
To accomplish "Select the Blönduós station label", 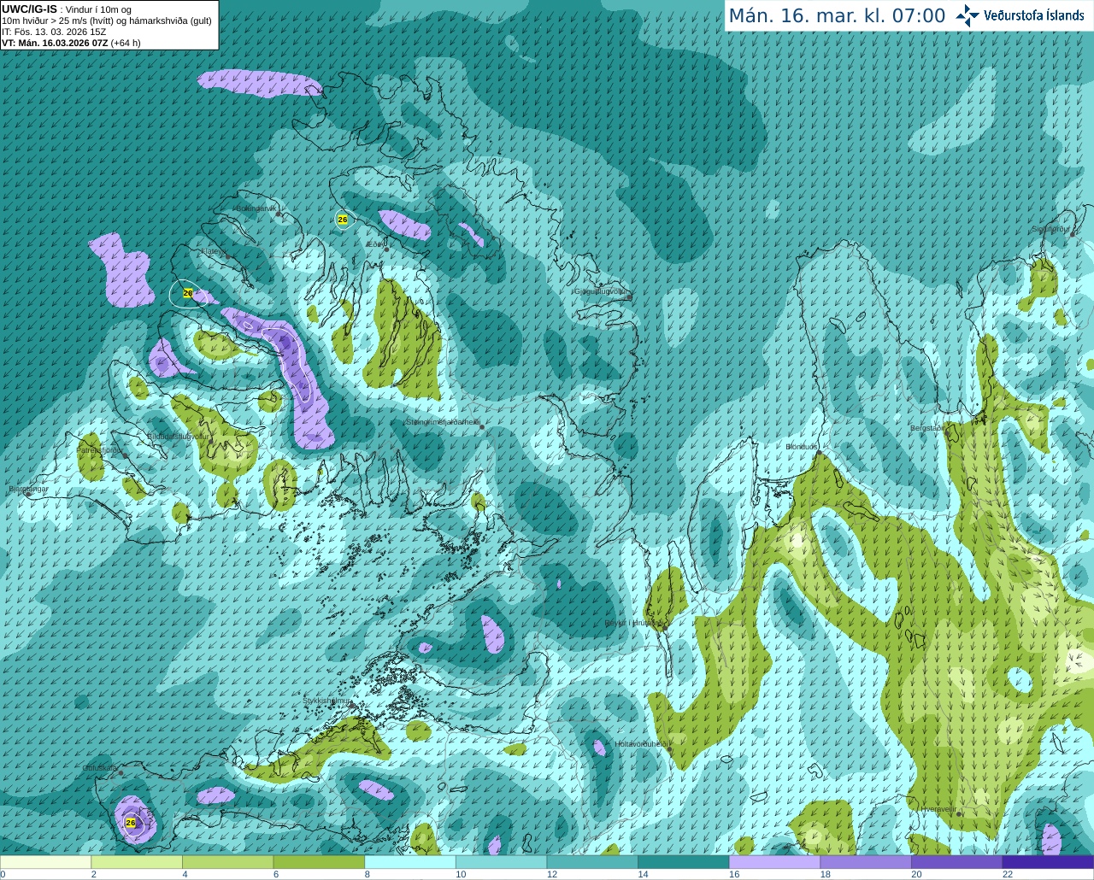I will (x=802, y=447).
